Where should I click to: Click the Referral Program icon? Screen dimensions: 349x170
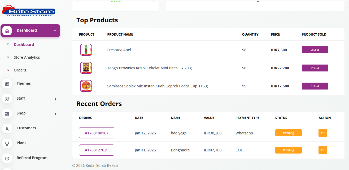(x=7, y=158)
